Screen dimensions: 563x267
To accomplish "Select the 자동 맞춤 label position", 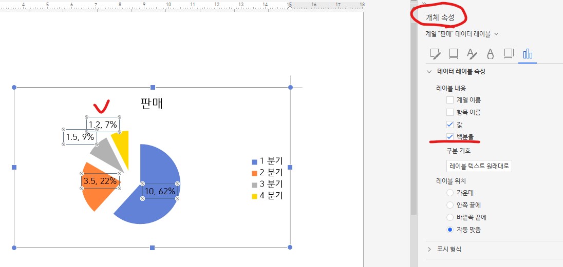I will (450, 230).
